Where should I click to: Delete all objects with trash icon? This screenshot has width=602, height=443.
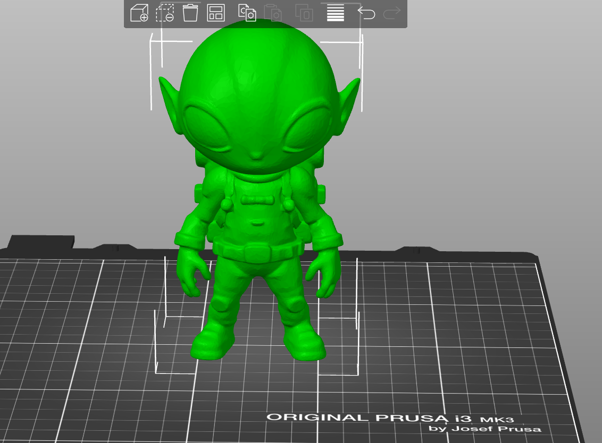click(190, 13)
